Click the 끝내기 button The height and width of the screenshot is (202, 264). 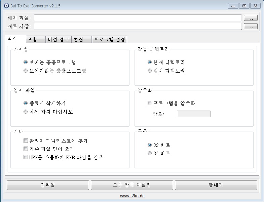216,185
